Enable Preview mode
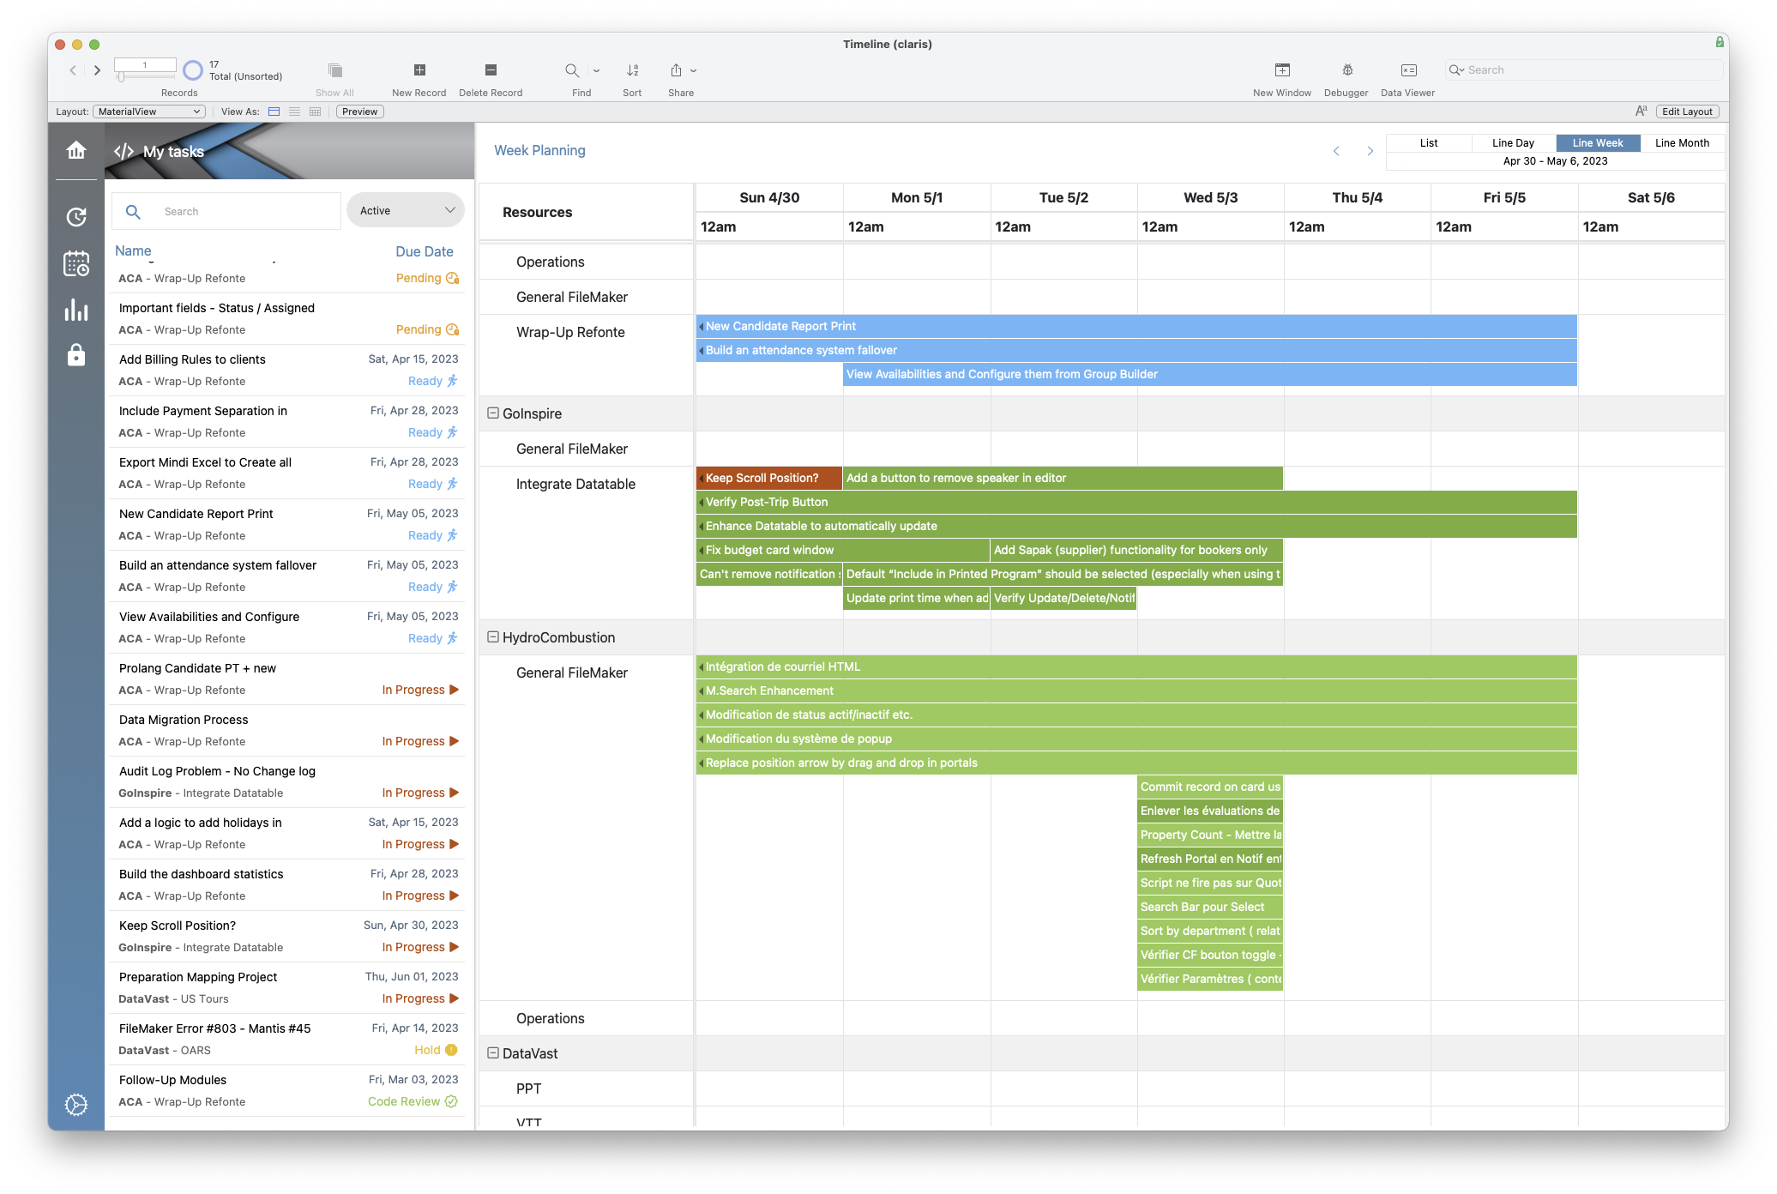1777x1194 pixels. [x=358, y=112]
